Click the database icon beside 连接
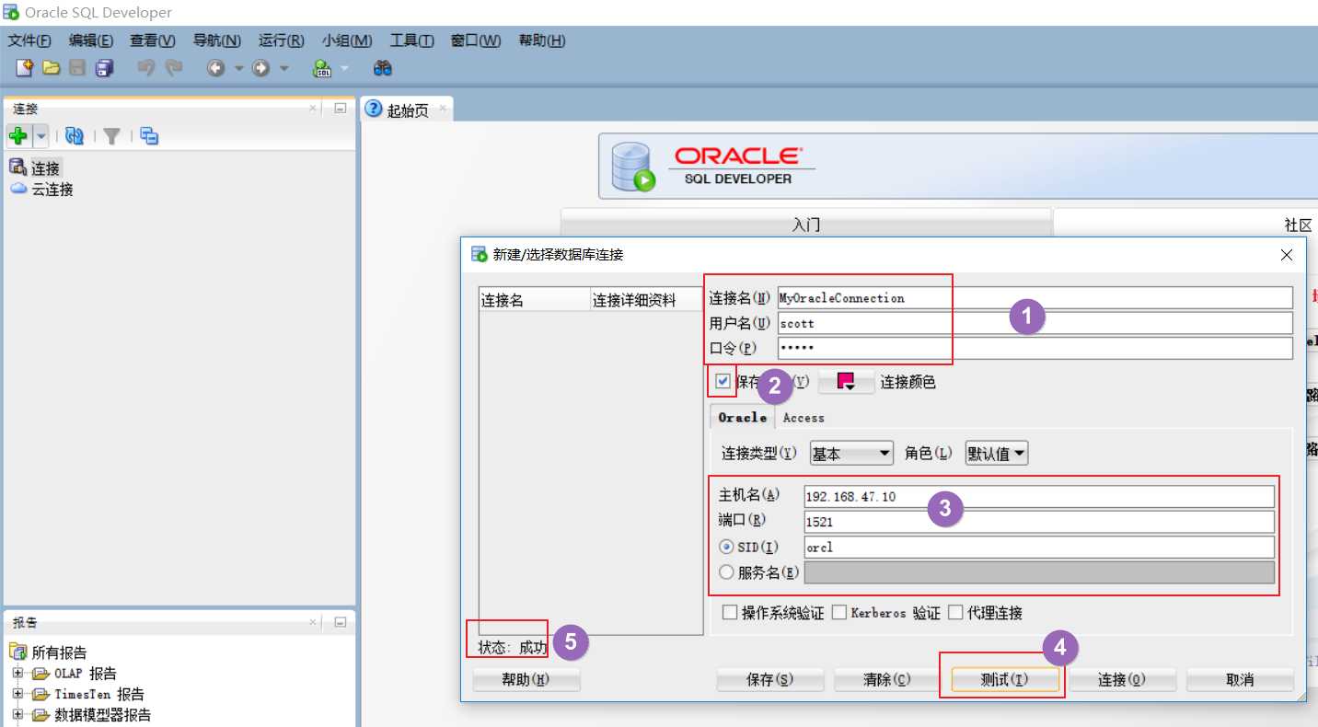Viewport: 1318px width, 727px height. click(x=18, y=167)
